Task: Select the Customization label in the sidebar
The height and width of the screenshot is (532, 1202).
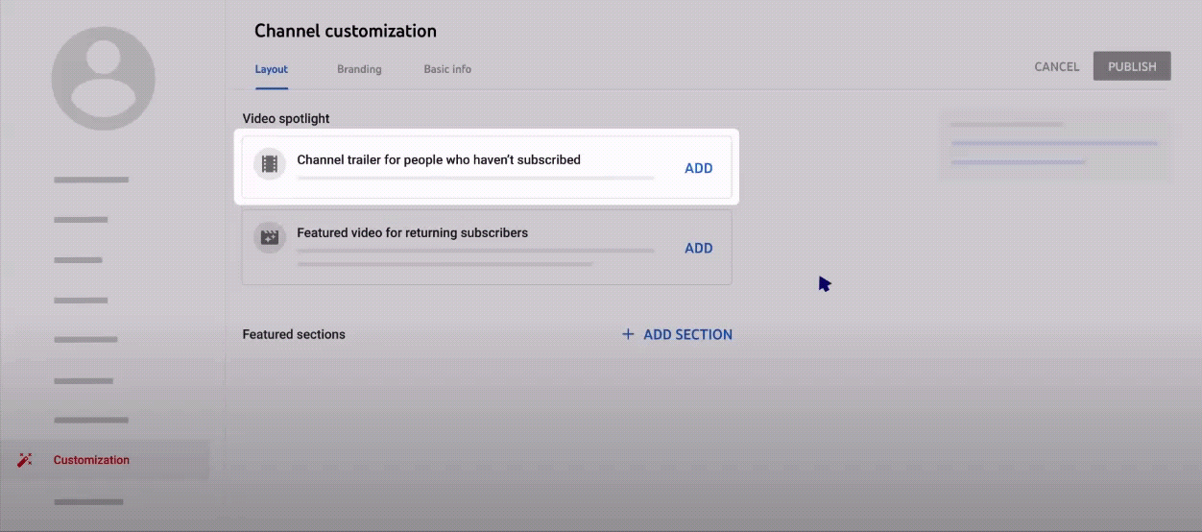Action: click(91, 460)
